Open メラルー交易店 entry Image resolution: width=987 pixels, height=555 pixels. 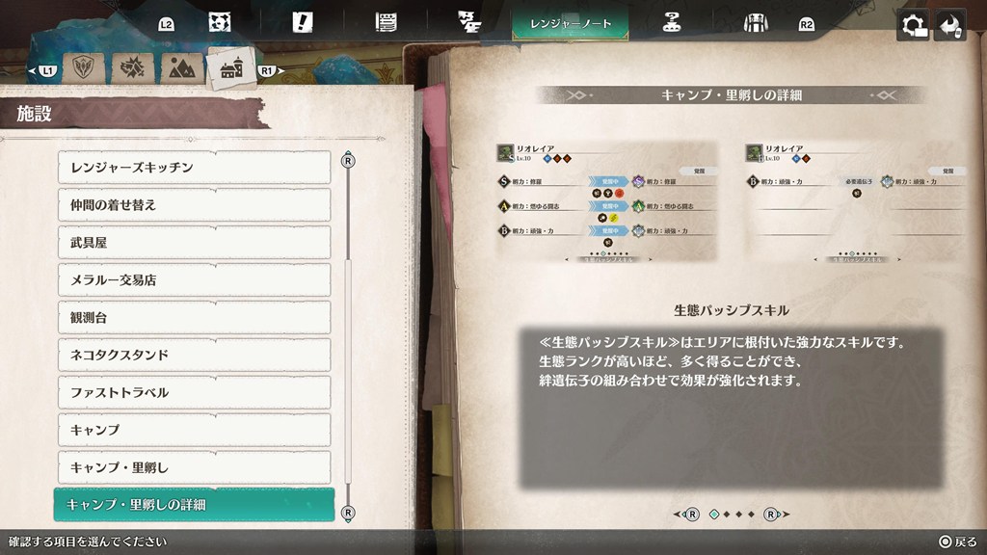tap(194, 280)
